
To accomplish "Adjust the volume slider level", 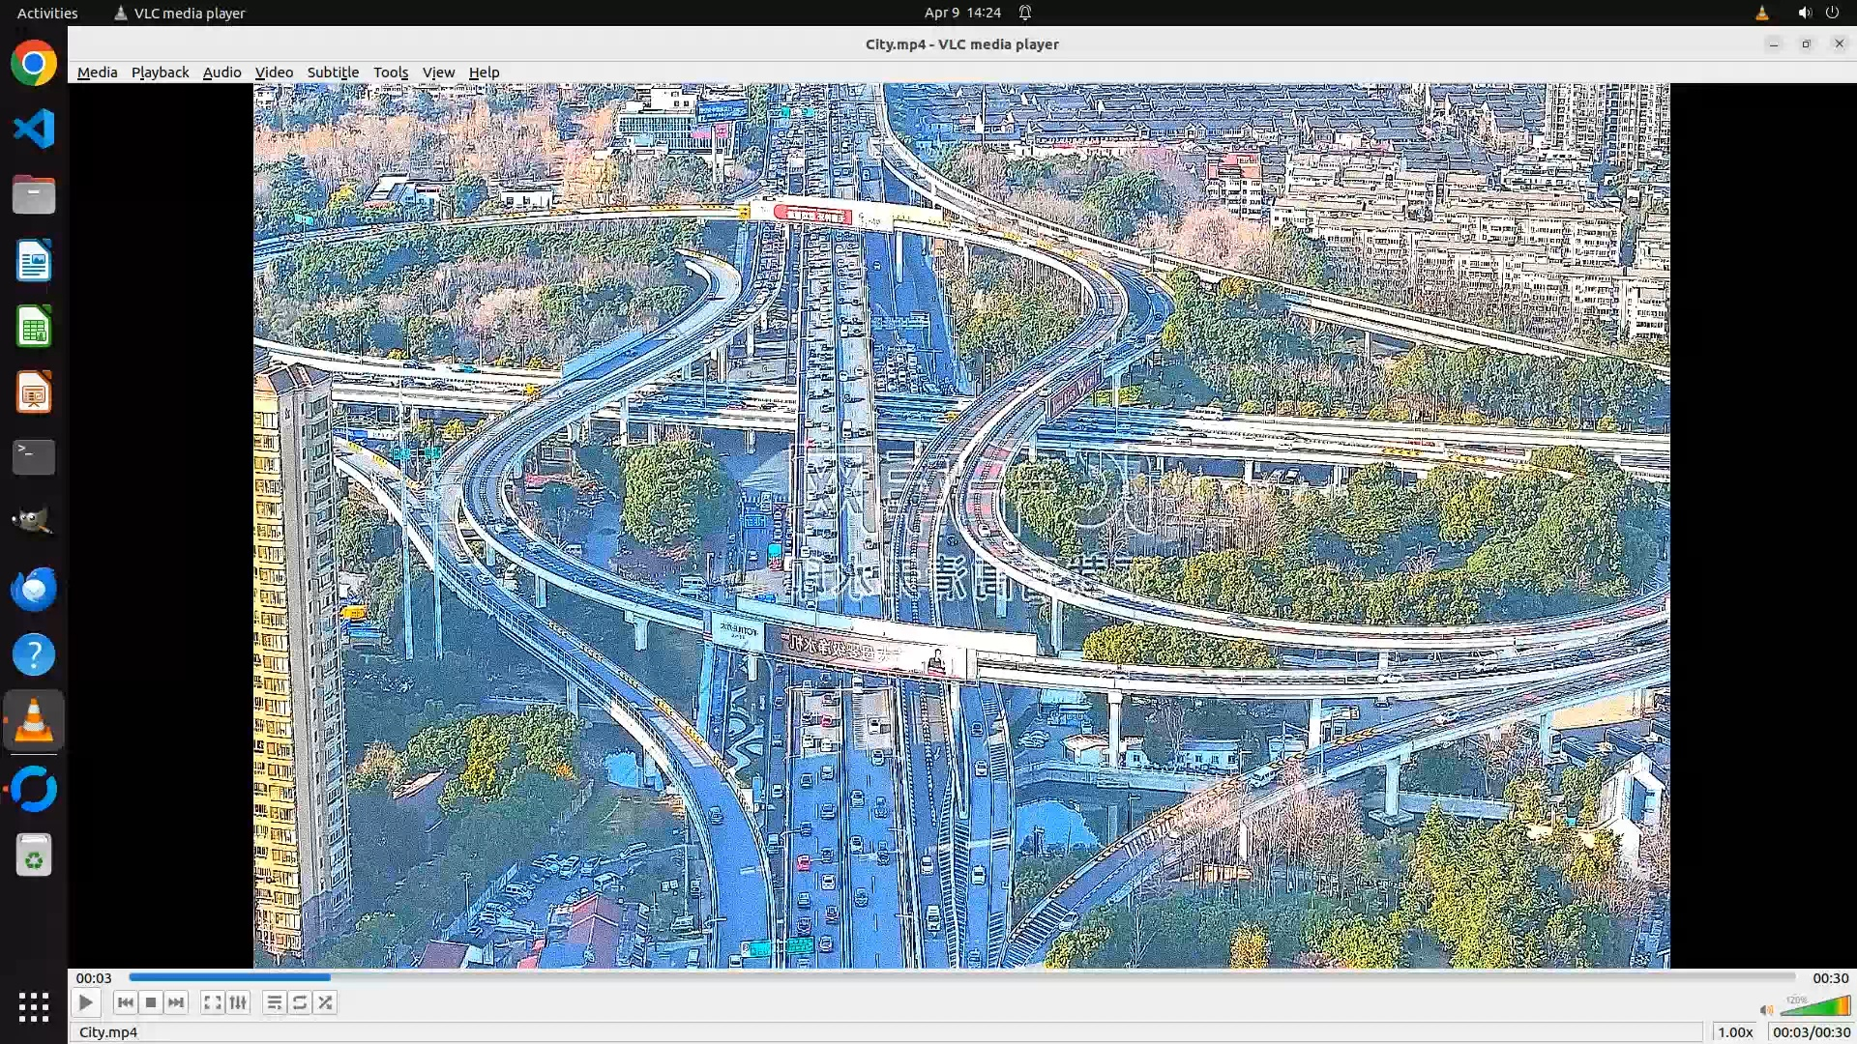I will [1815, 1006].
